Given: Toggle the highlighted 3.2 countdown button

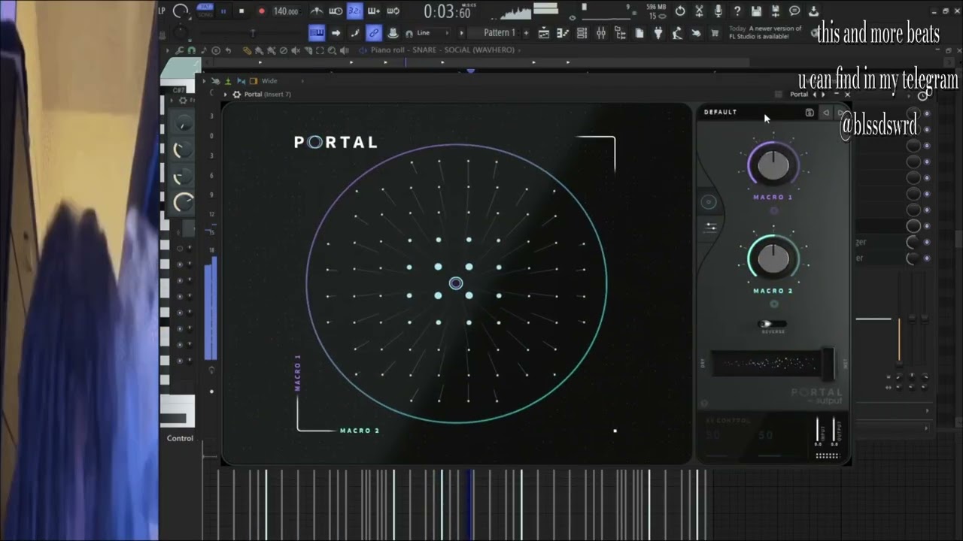Looking at the screenshot, I should (x=355, y=11).
